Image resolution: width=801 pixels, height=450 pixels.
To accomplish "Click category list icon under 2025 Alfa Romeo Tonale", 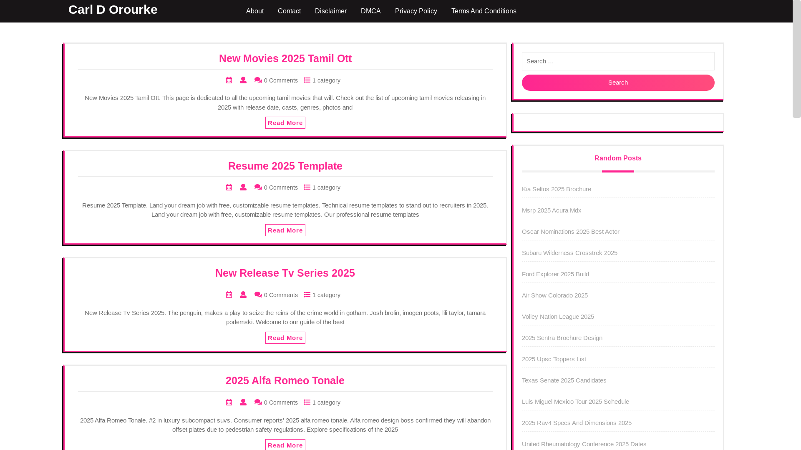I will (307, 402).
